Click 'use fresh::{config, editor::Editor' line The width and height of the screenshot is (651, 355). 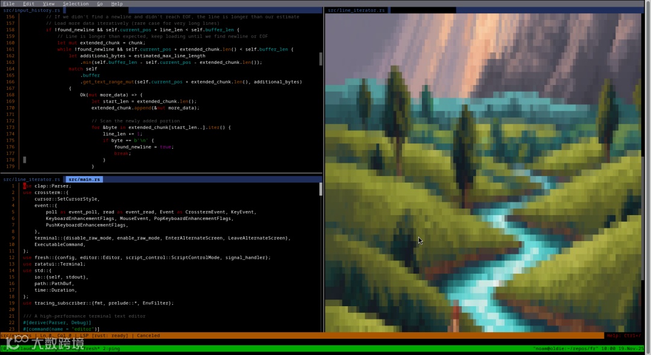coord(146,257)
